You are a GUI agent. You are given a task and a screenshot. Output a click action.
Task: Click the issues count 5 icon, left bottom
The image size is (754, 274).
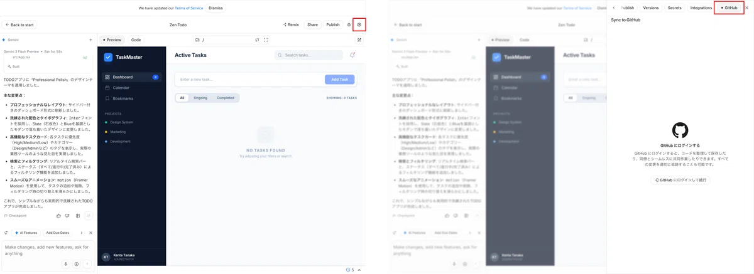pyautogui.click(x=350, y=270)
